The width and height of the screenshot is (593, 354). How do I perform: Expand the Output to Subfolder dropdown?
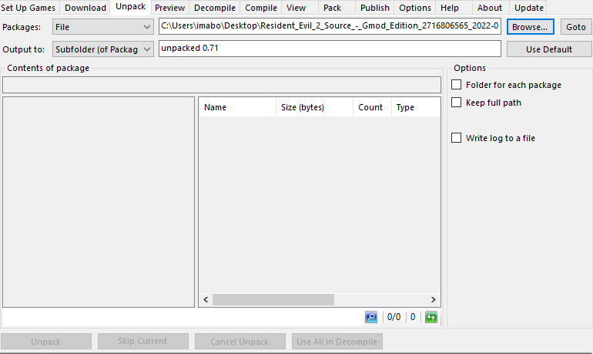103,49
